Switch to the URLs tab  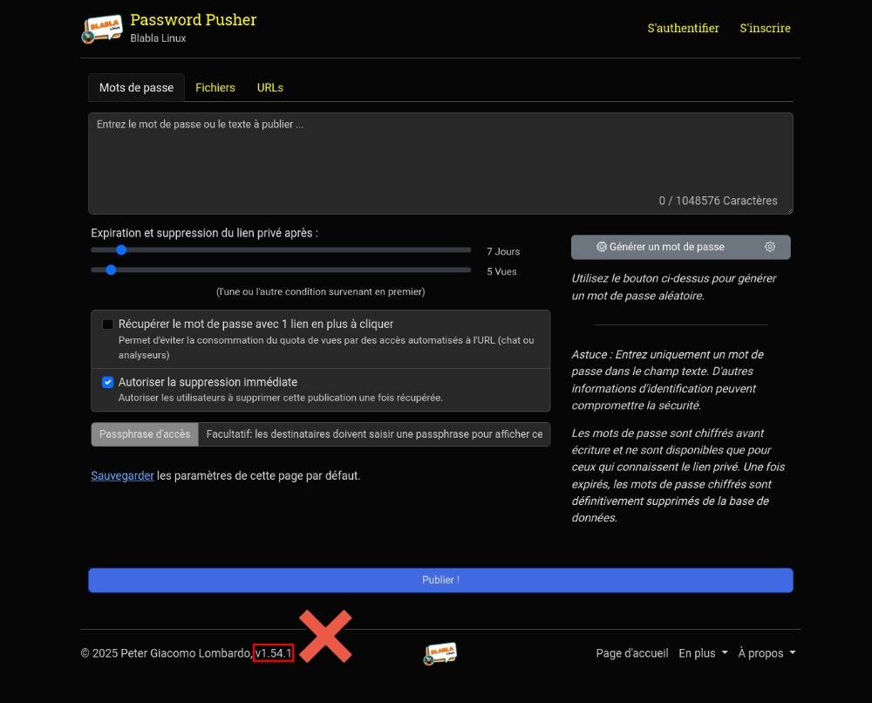pos(270,87)
